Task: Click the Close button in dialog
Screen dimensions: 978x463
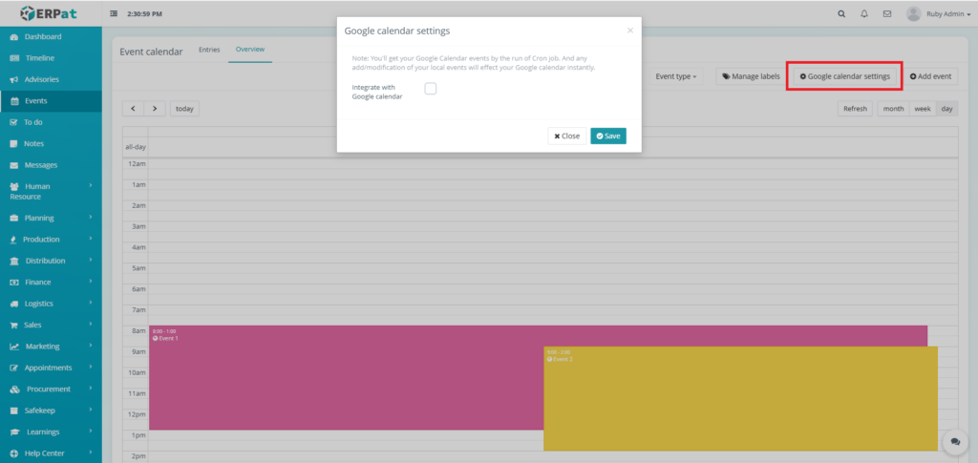Action: (567, 136)
